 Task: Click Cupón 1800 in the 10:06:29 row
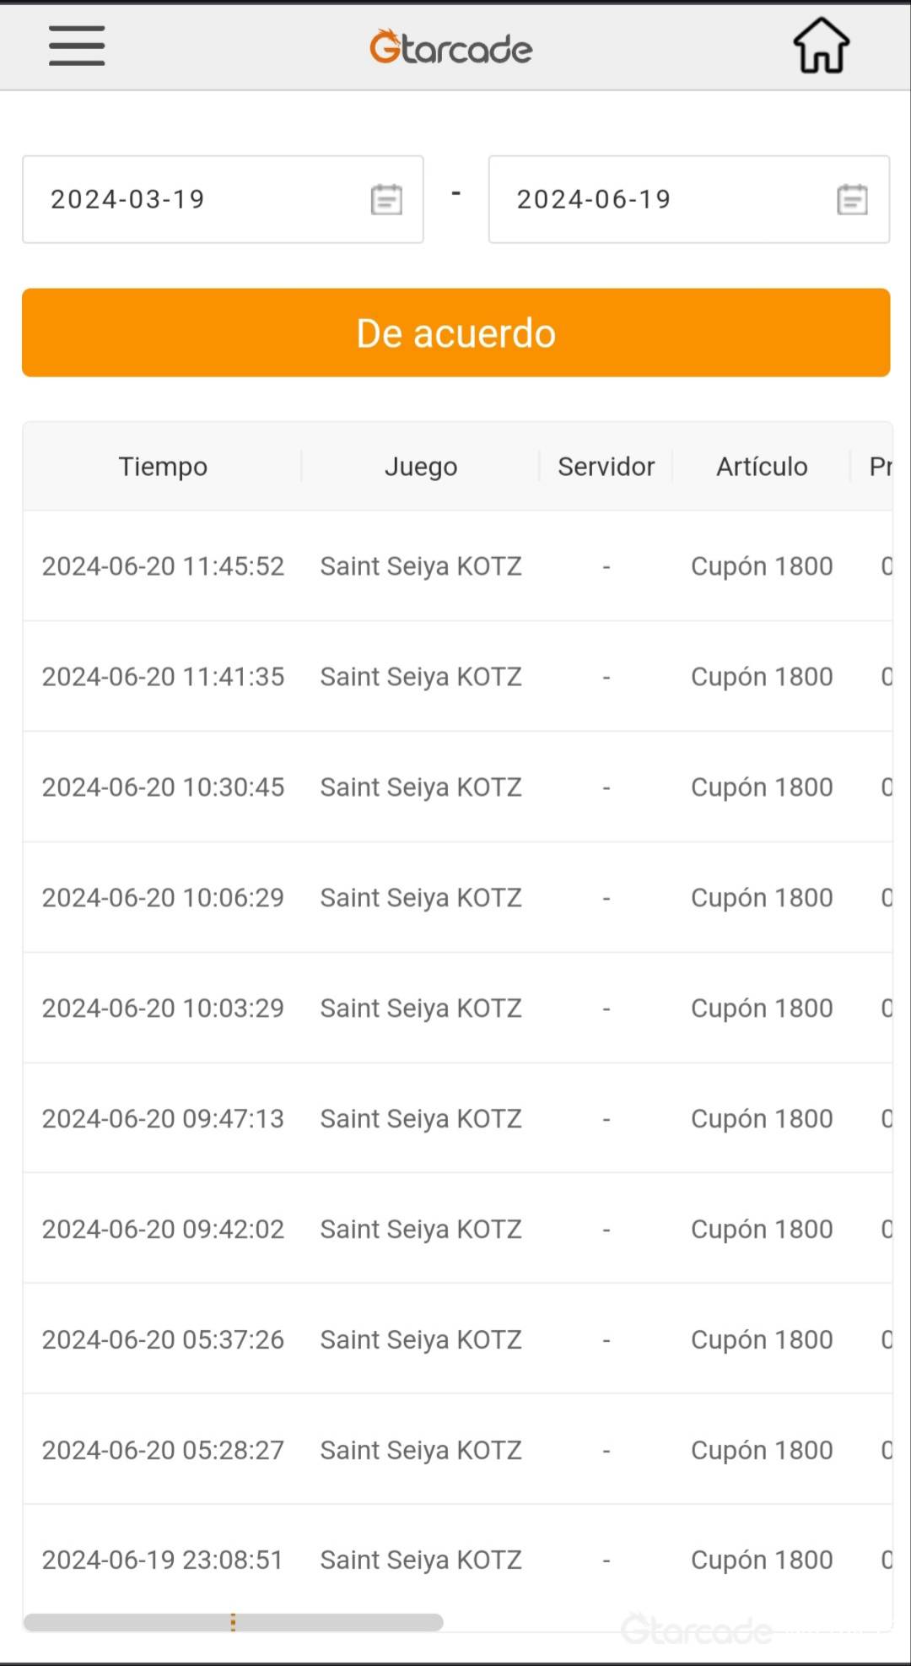762,898
